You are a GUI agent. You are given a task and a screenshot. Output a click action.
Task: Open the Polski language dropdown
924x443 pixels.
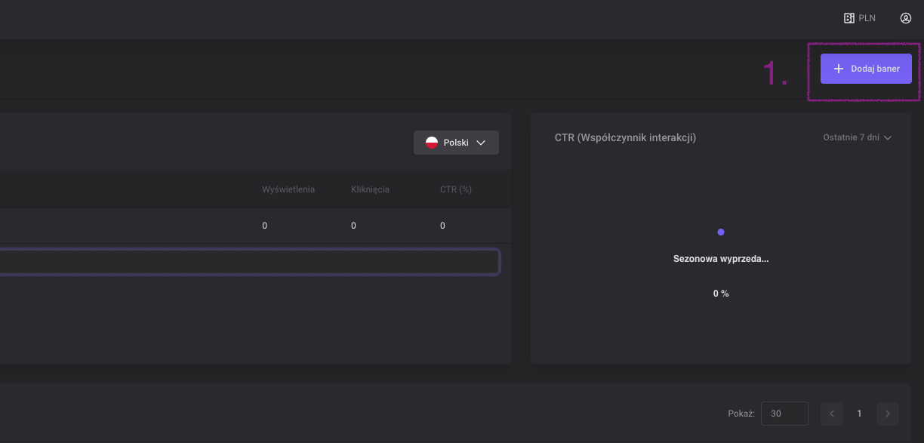tap(456, 143)
